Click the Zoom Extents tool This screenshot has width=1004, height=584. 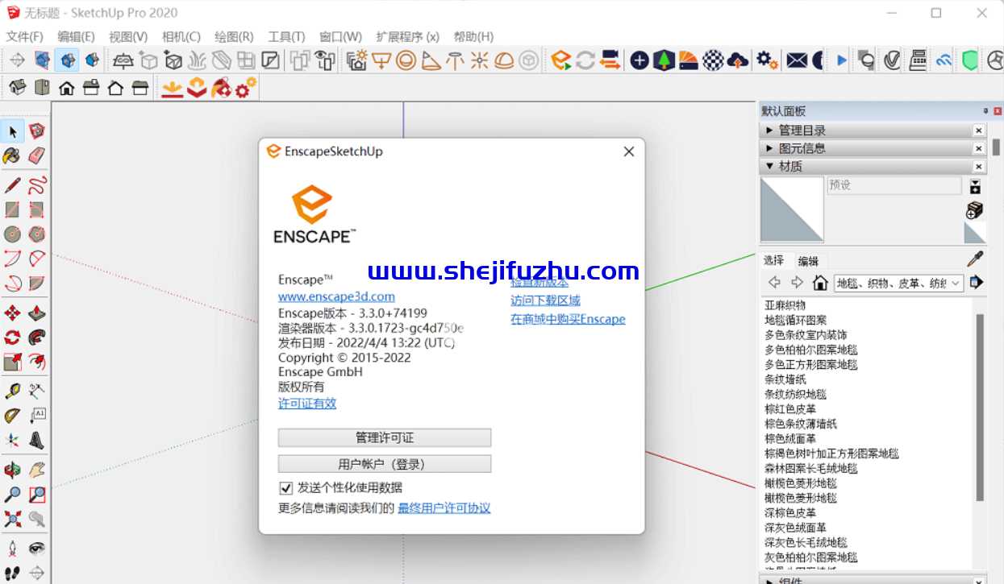(13, 519)
